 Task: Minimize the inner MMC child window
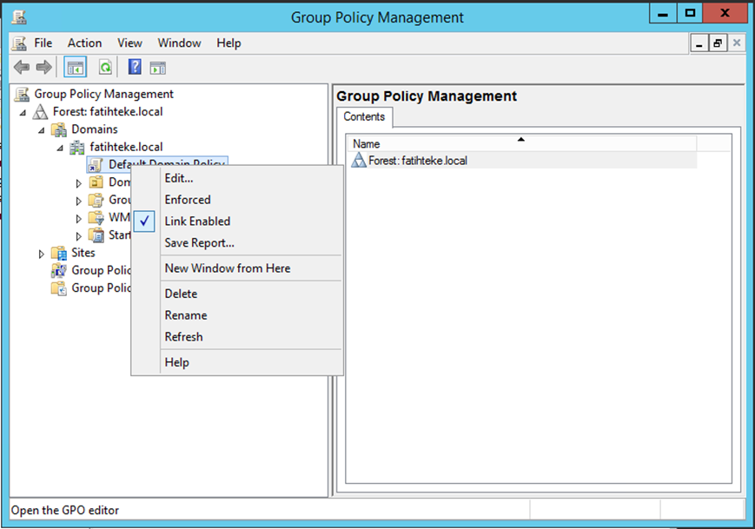(x=699, y=43)
